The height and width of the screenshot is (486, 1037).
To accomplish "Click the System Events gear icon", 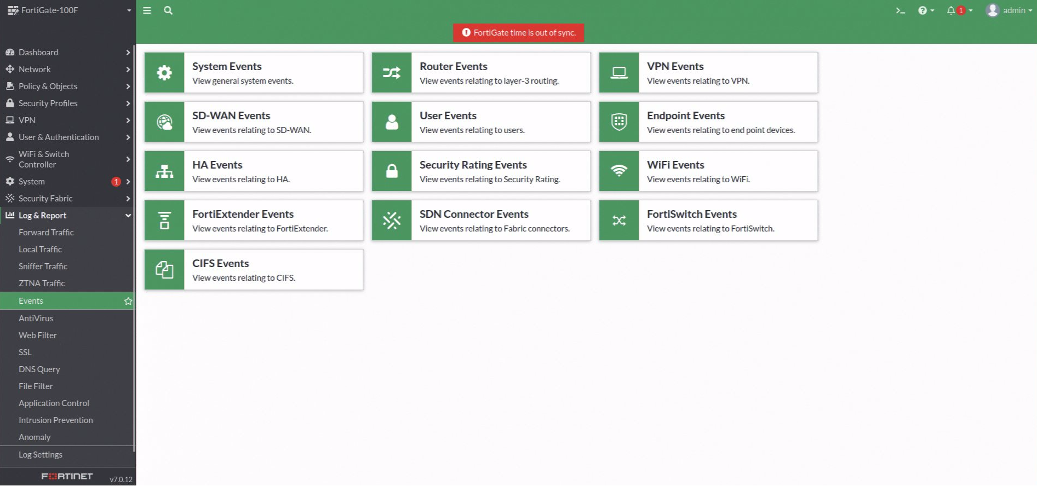I will pyautogui.click(x=164, y=73).
